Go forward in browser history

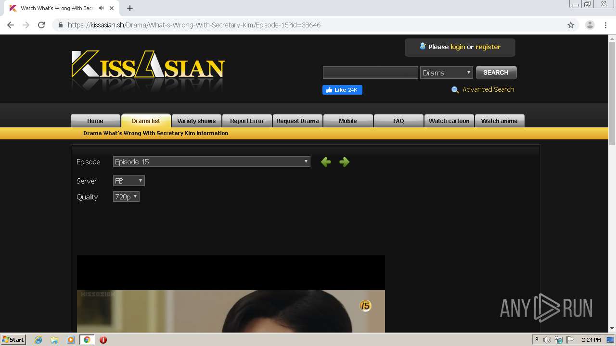click(26, 25)
